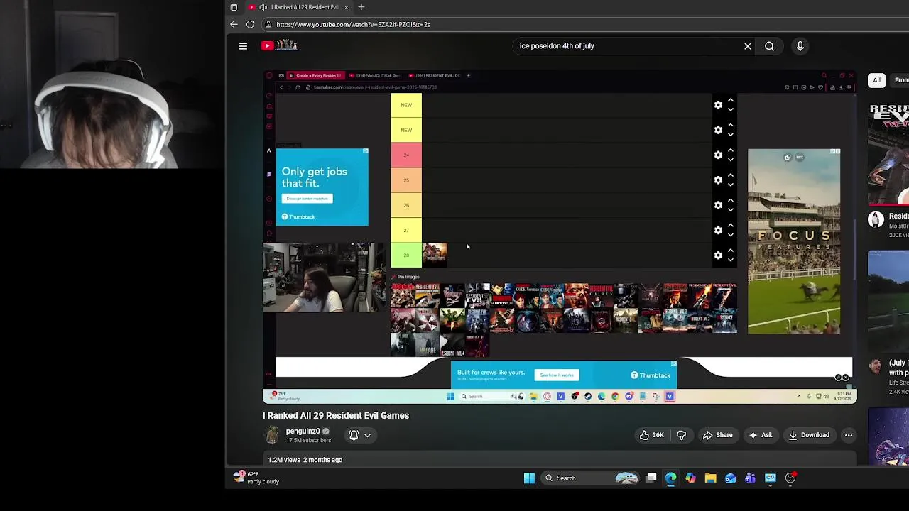Click the Windows taskbar Search box
The width and height of the screenshot is (909, 511).
tap(591, 478)
